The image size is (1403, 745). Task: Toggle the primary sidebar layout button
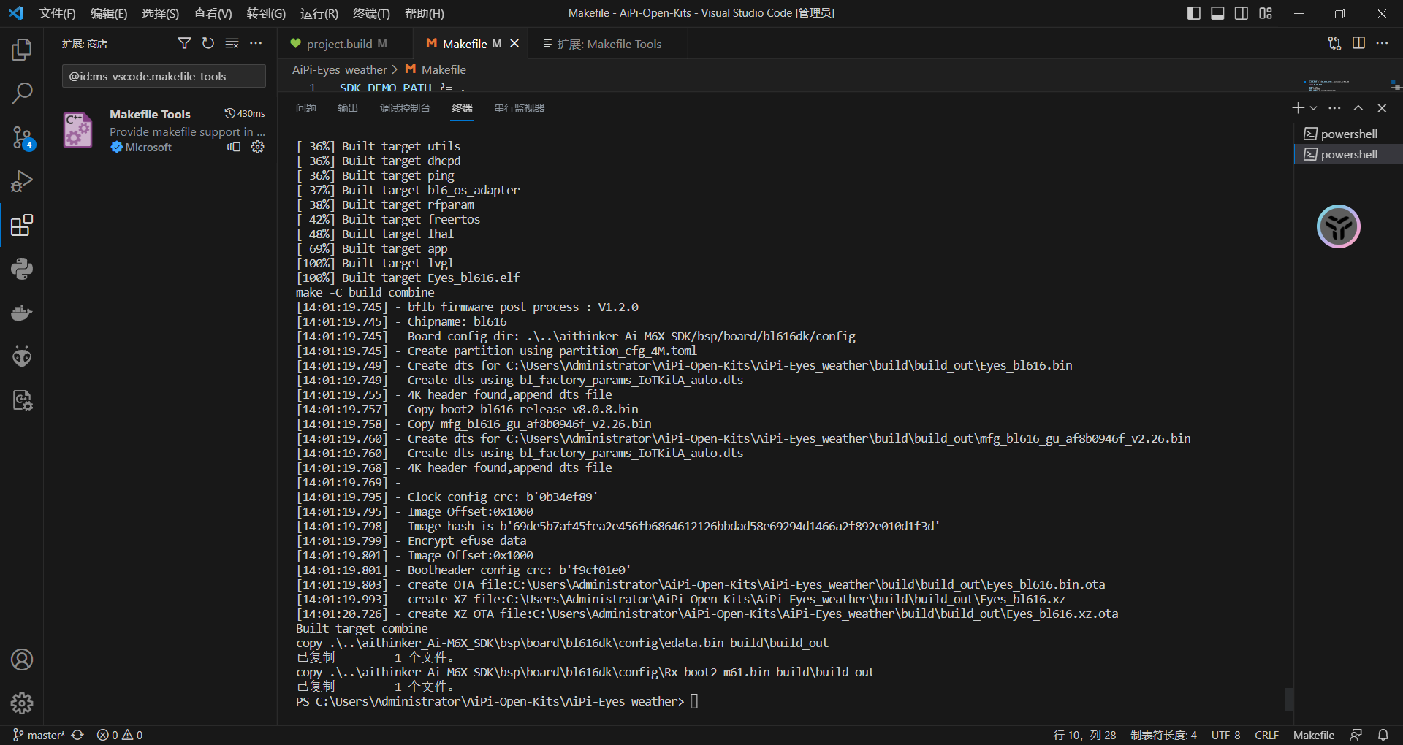1194,13
